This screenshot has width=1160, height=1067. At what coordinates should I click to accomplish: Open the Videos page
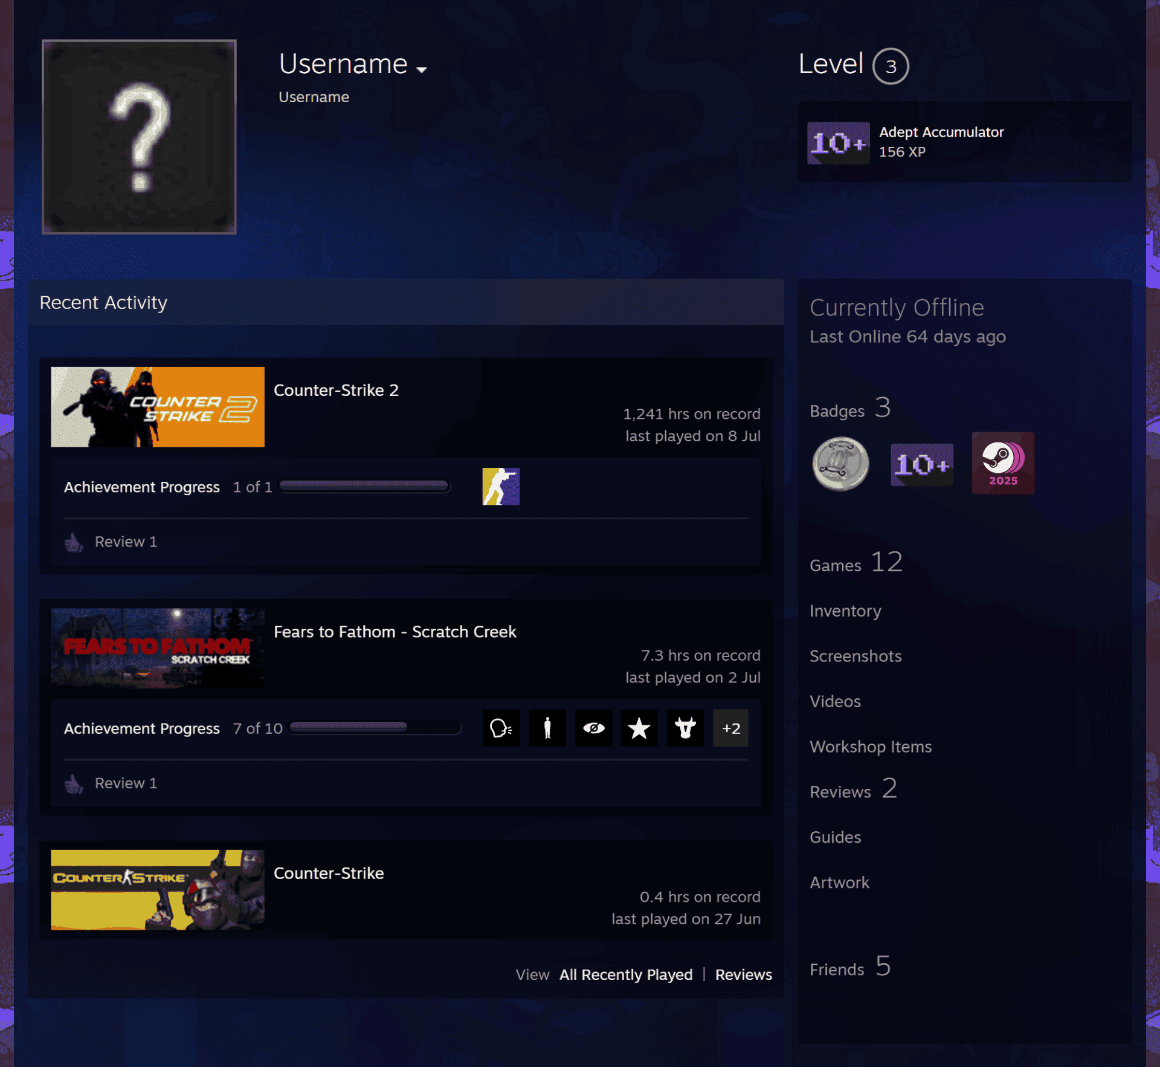click(x=835, y=701)
